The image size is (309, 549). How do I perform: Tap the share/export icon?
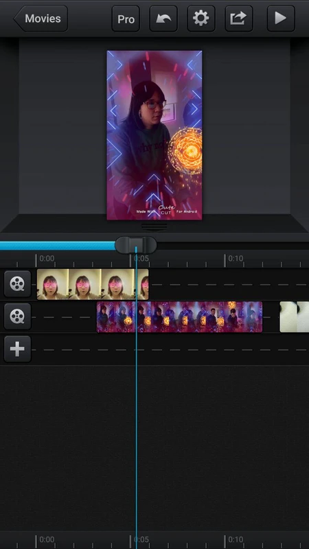pyautogui.click(x=239, y=19)
